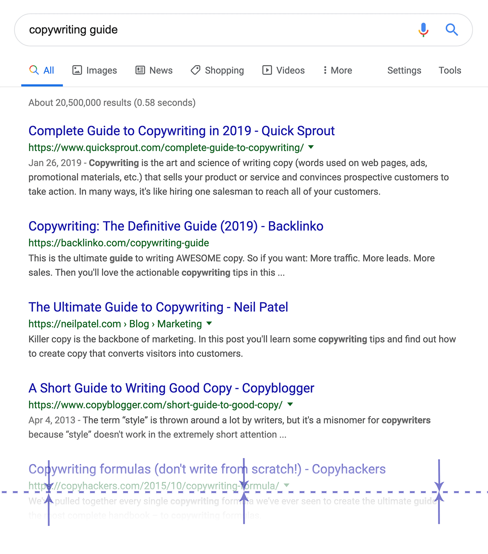
Task: Expand dropdown arrow next to neilpatel.com URL
Action: tap(209, 324)
